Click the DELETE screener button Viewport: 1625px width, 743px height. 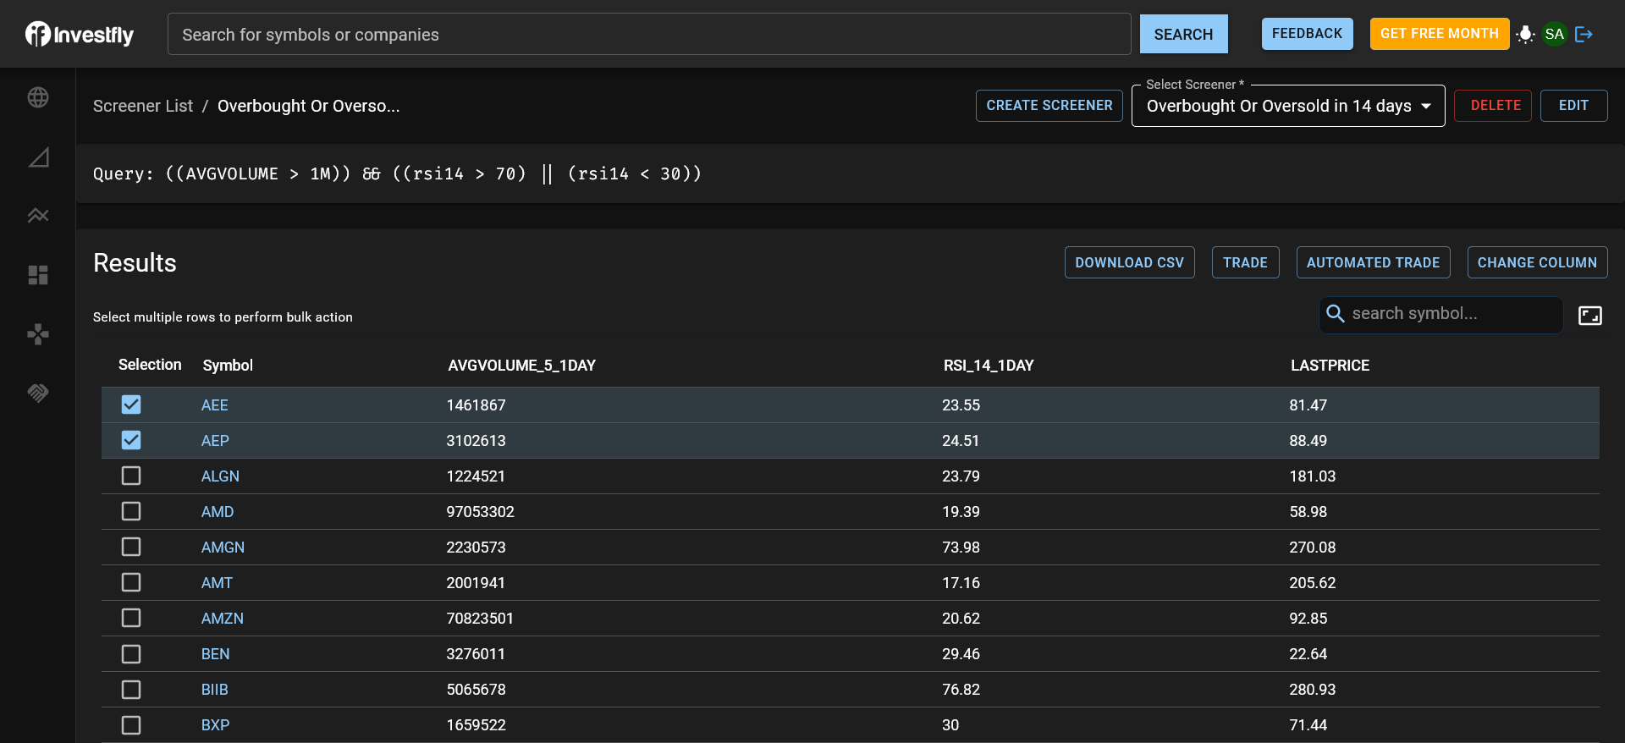click(x=1495, y=106)
